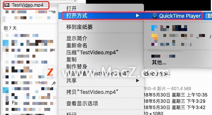Choose 压缩“TestVideo.mp4” menu entry
The height and width of the screenshot is (115, 212).
tap(92, 52)
